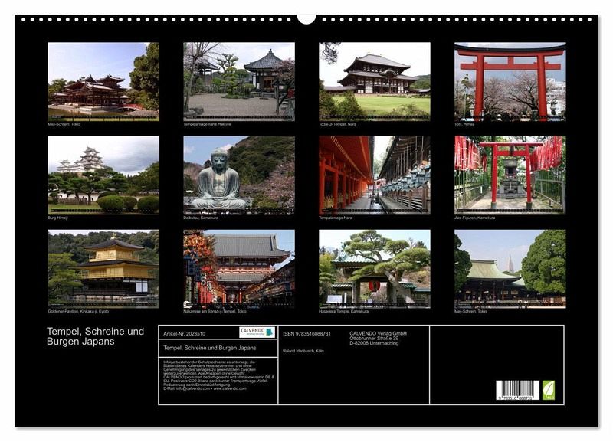
Task: Click the 'ISBN 9783516088731' text
Action: pyautogui.click(x=307, y=334)
